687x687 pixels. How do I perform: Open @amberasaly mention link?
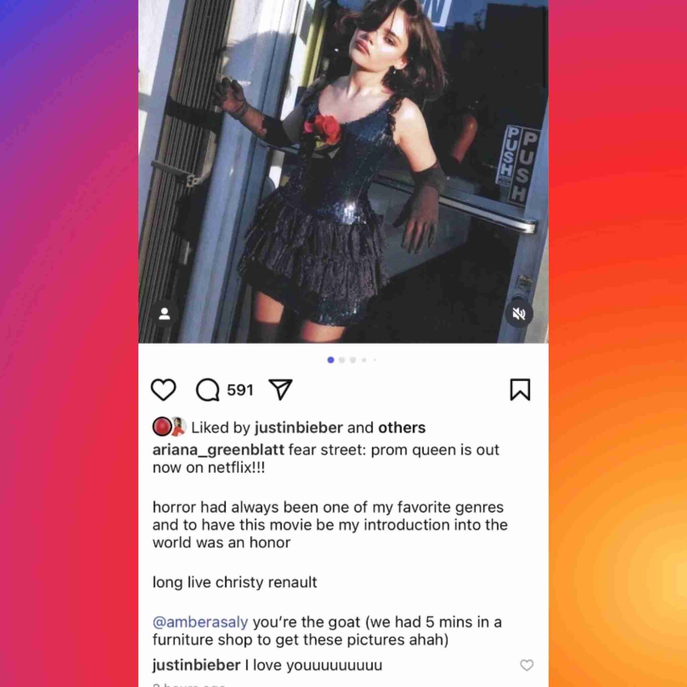pos(200,622)
